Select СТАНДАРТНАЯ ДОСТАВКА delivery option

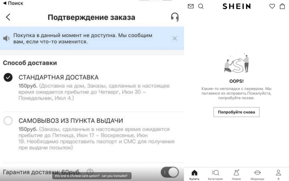point(8,78)
